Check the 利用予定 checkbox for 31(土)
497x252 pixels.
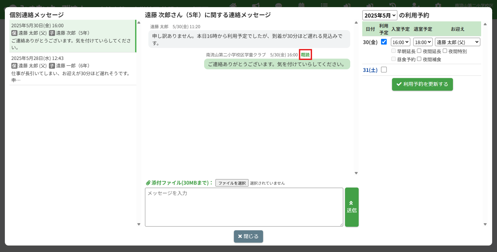coord(384,70)
